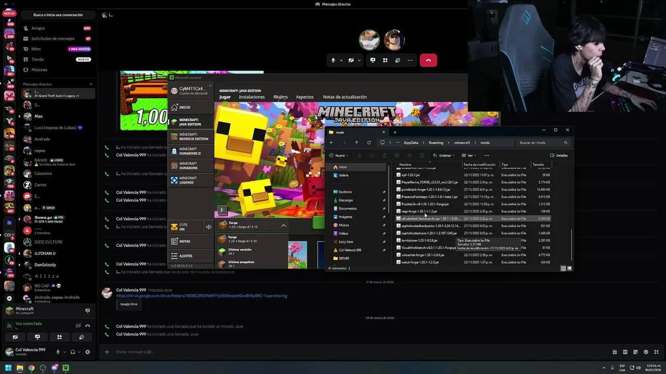The width and height of the screenshot is (666, 374).
Task: Open Chrome from the Windows taskbar
Action: click(31, 368)
